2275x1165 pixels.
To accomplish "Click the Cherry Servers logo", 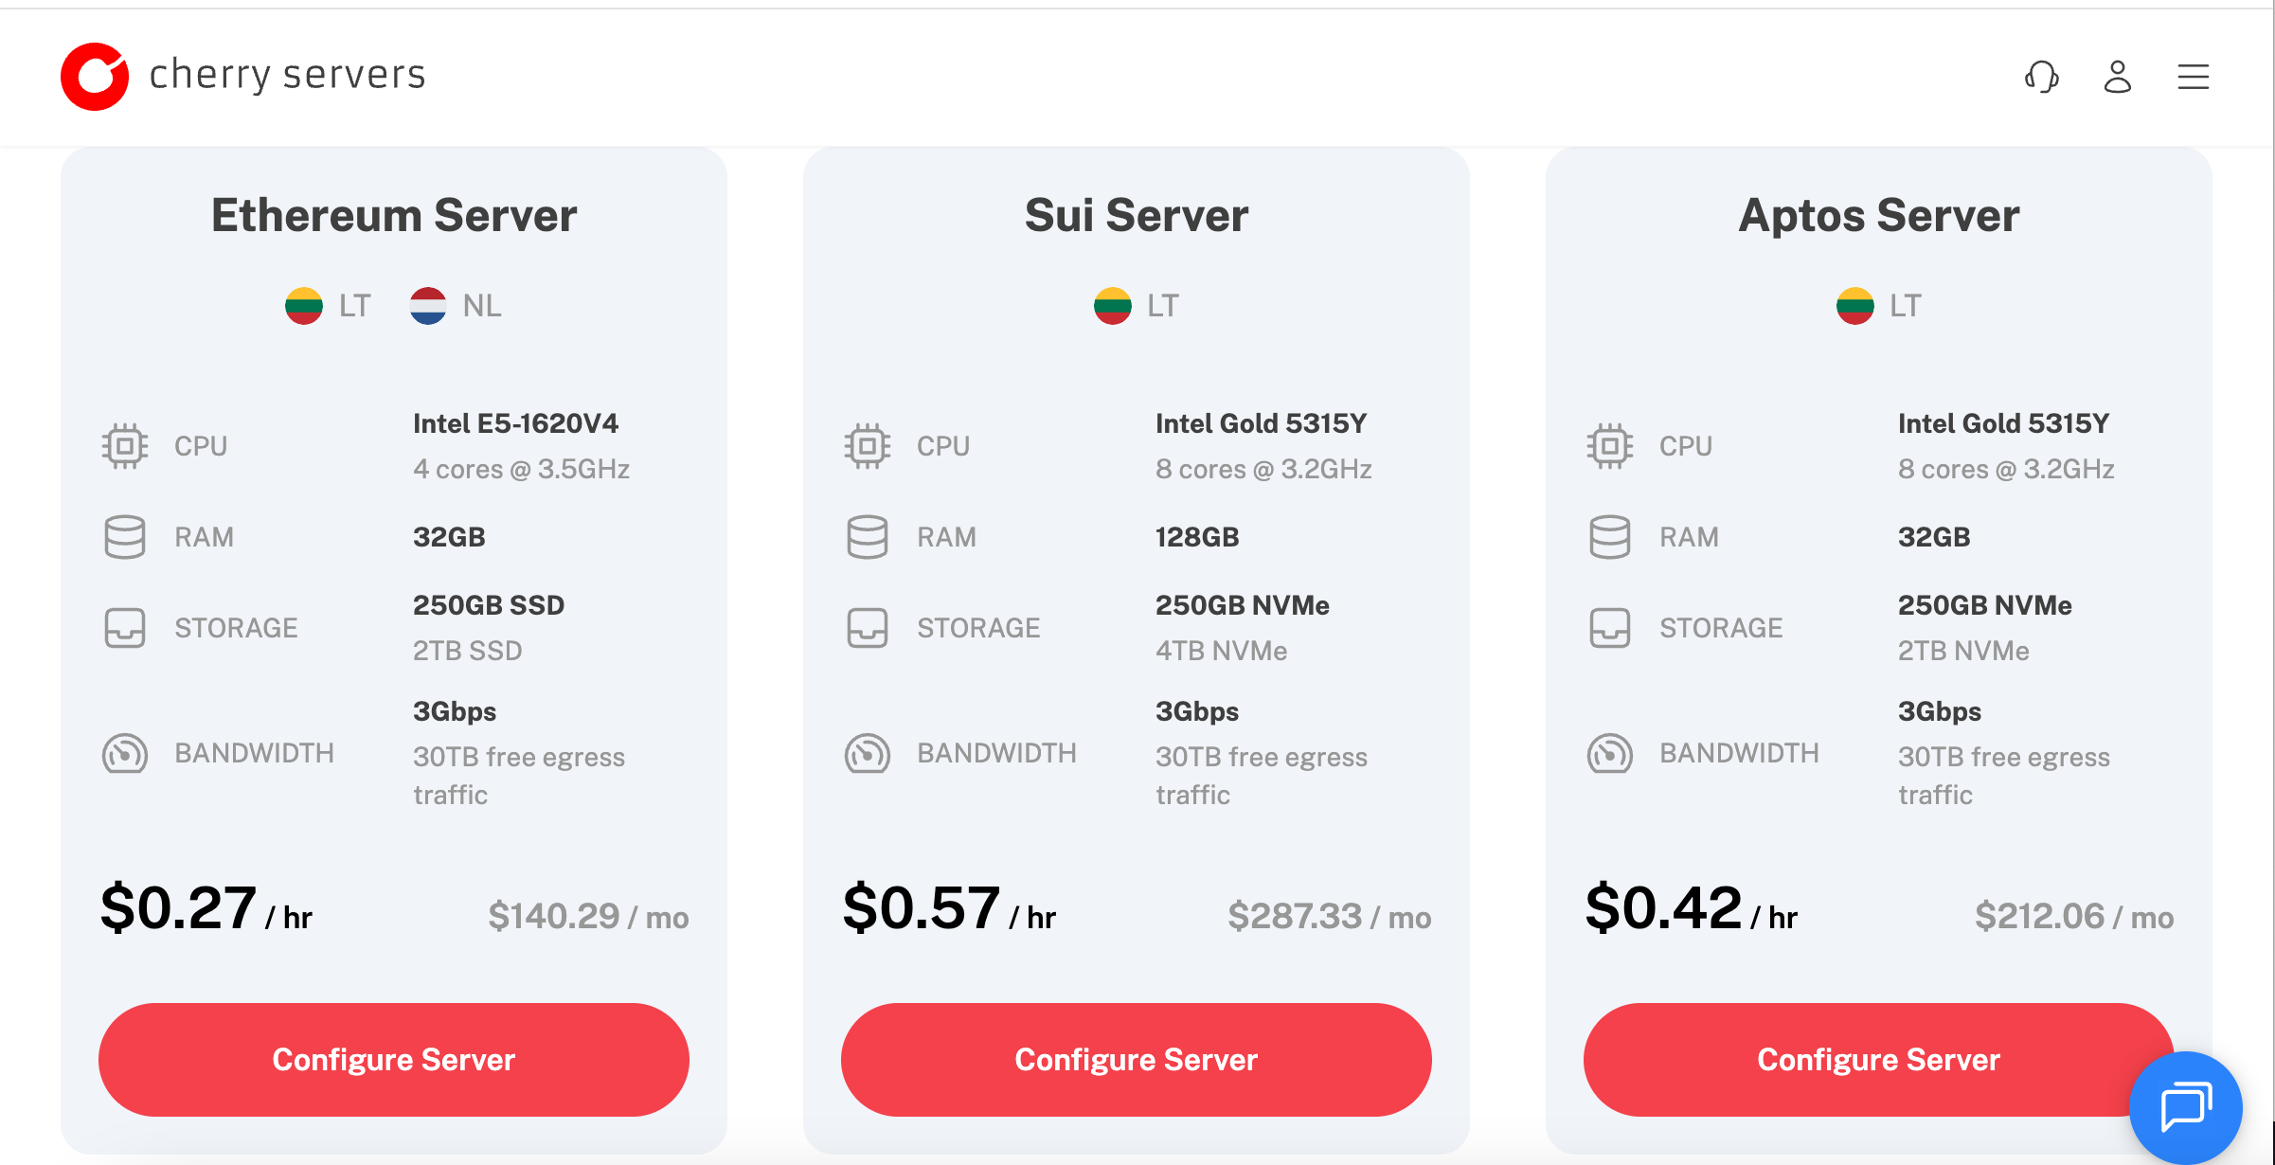I will point(95,77).
